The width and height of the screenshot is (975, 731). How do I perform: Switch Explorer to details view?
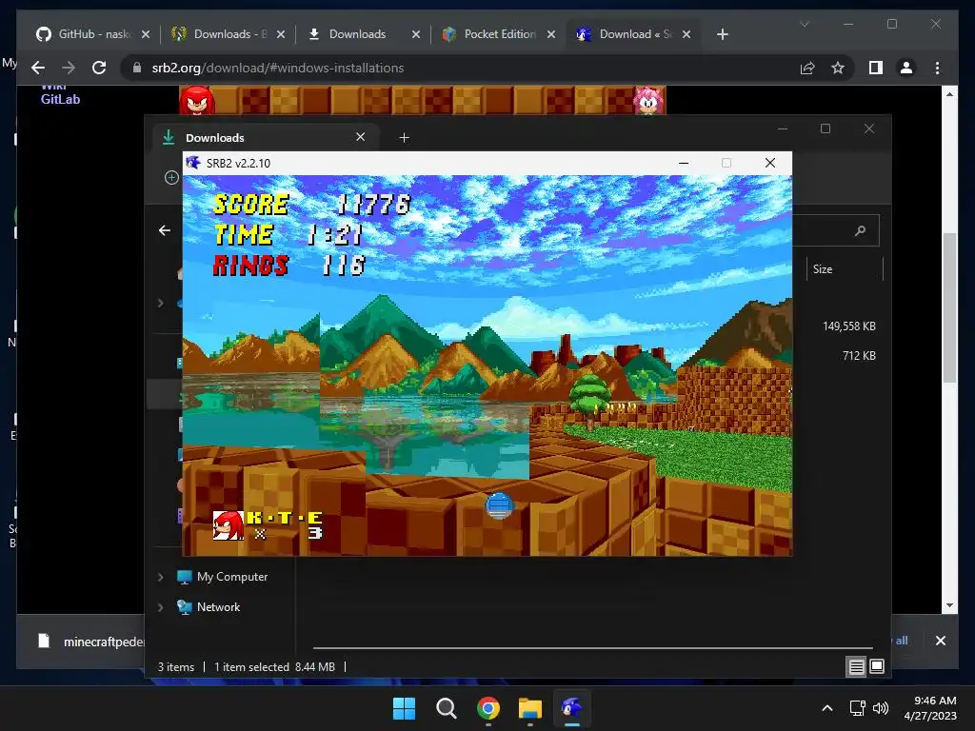pyautogui.click(x=856, y=667)
